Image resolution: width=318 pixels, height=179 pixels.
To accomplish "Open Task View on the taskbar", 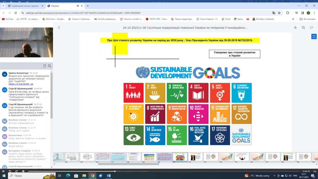I will [x=59, y=176].
